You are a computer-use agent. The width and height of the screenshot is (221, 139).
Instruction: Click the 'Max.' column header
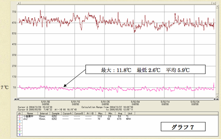(100, 113)
